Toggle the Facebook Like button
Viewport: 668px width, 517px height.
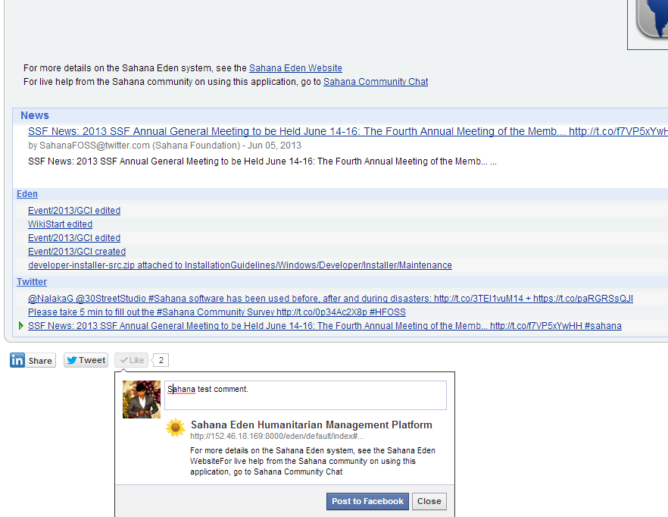click(x=131, y=361)
